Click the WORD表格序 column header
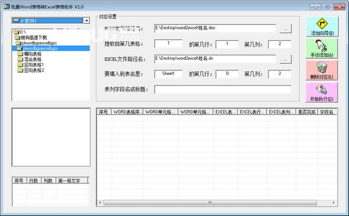The width and height of the screenshot is (349, 216). (x=127, y=112)
